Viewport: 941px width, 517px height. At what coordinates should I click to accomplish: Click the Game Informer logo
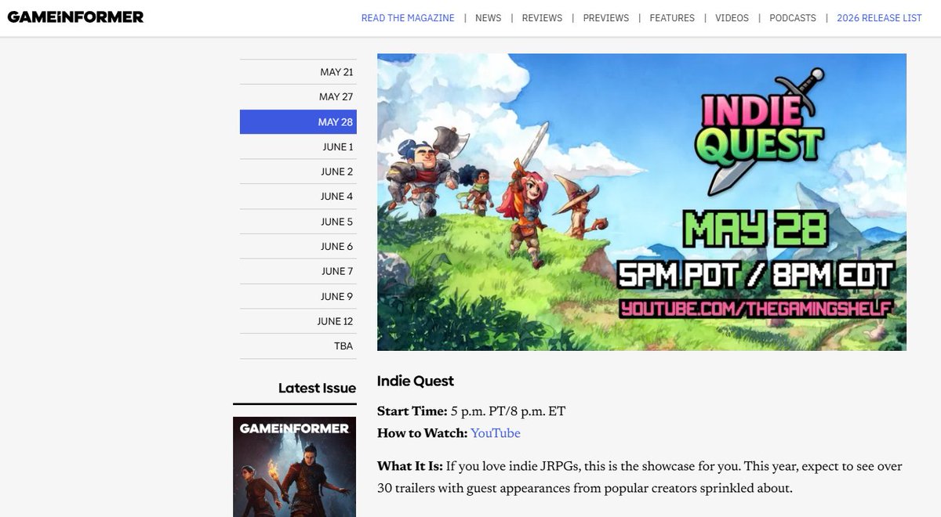coord(76,16)
